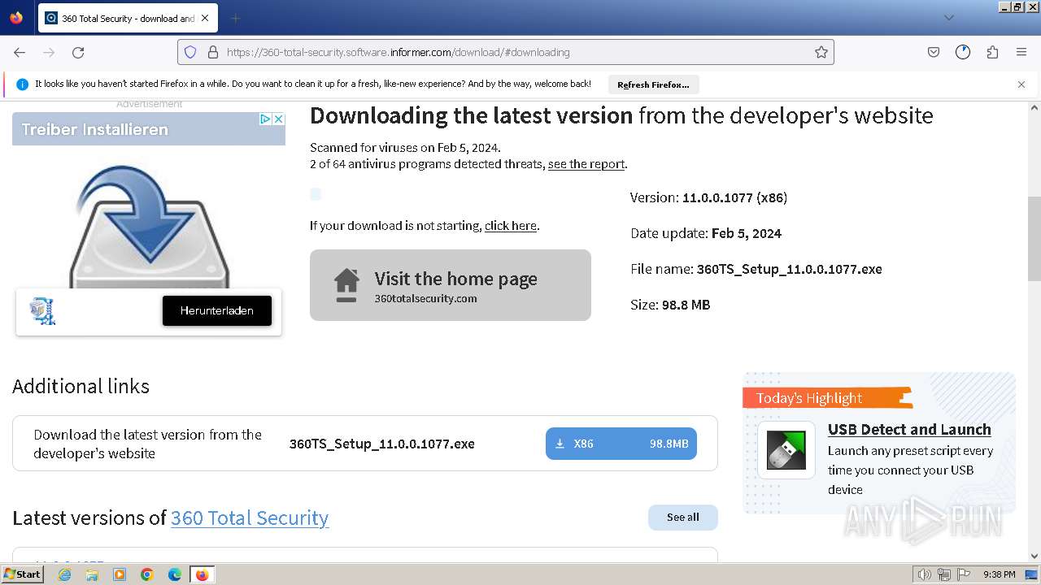Open the Firefox account icon
The image size is (1041, 585).
963,52
